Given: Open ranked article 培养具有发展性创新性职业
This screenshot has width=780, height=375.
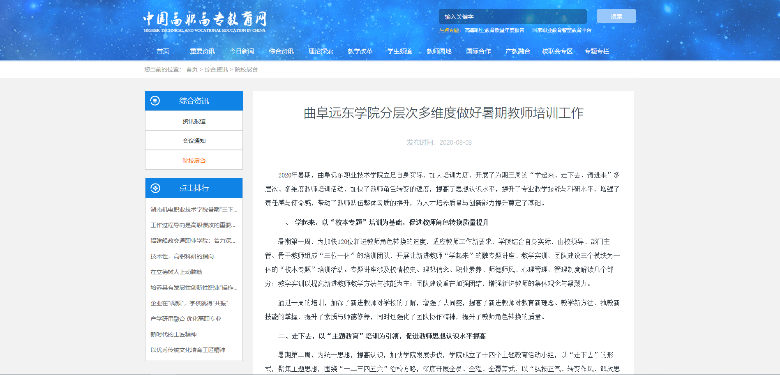Looking at the screenshot, I should (x=194, y=288).
